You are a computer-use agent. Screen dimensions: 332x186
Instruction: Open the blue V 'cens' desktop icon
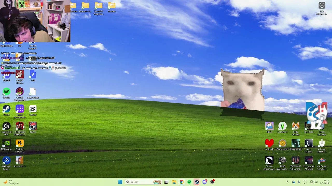(x=33, y=76)
